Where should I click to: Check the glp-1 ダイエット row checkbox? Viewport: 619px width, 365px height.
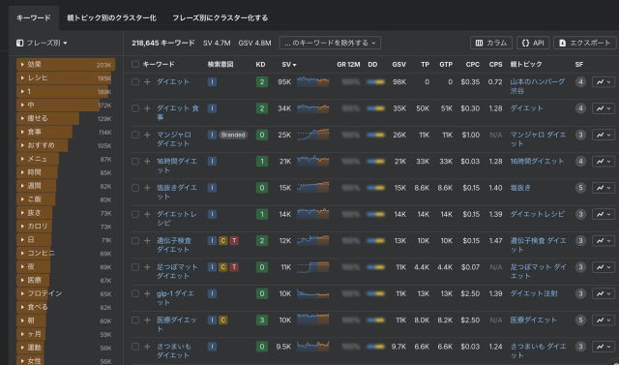coord(135,293)
